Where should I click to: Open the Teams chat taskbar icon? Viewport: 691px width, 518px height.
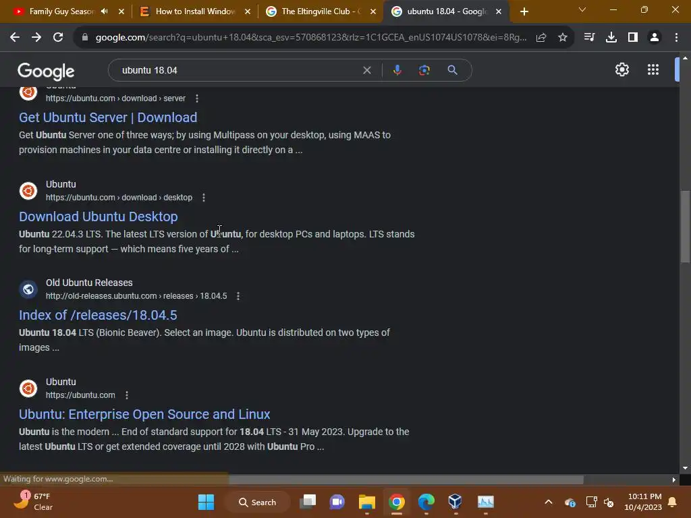tap(337, 502)
